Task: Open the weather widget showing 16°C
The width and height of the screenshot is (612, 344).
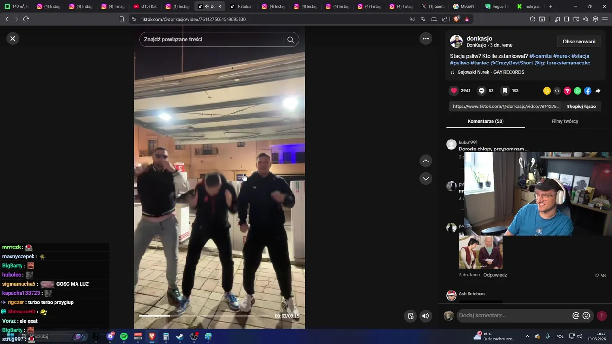Action: 495,336
